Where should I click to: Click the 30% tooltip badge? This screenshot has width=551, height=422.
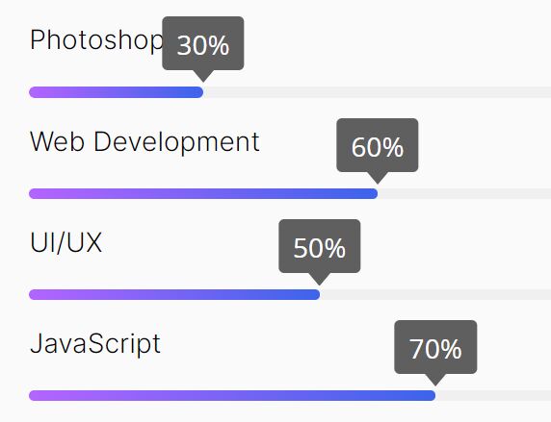tap(203, 43)
